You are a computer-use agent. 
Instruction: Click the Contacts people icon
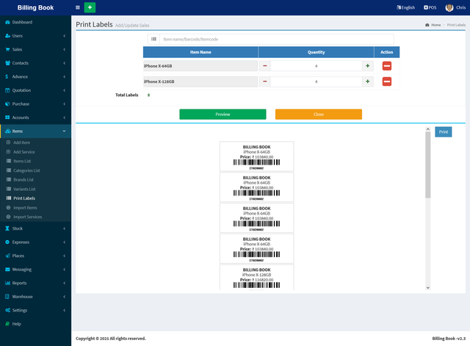click(x=7, y=63)
